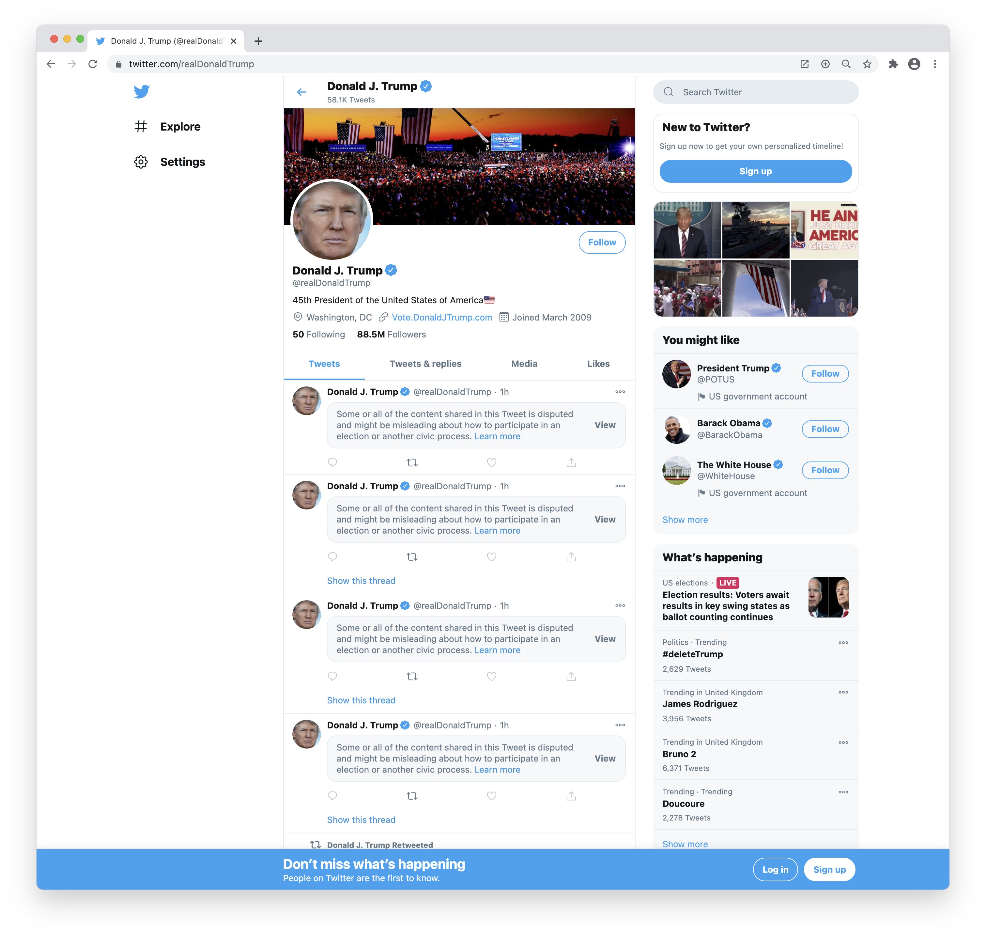Like the fourth tweet

492,795
